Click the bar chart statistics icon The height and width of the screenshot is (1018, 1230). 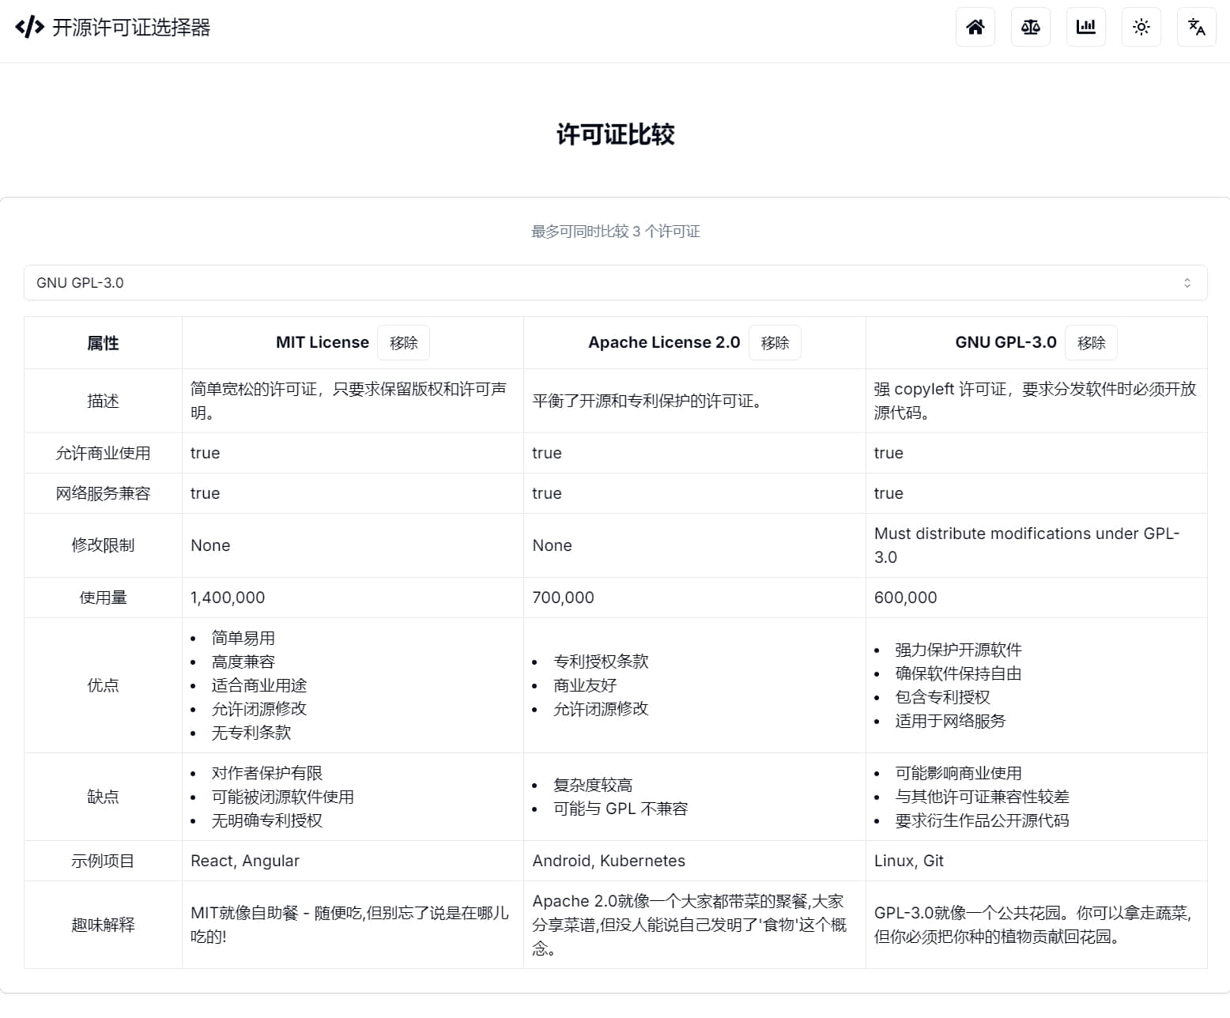tap(1085, 26)
